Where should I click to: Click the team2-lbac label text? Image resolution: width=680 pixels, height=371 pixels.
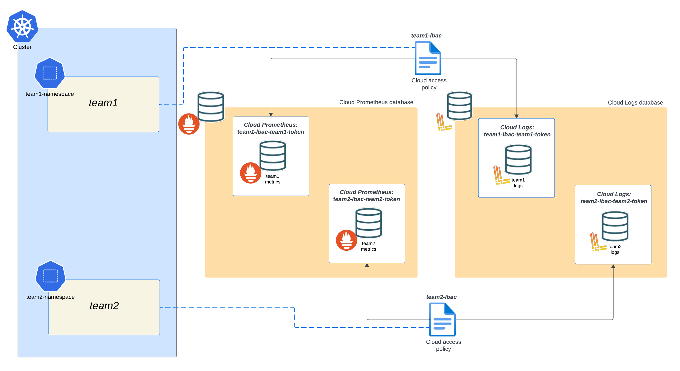[442, 297]
